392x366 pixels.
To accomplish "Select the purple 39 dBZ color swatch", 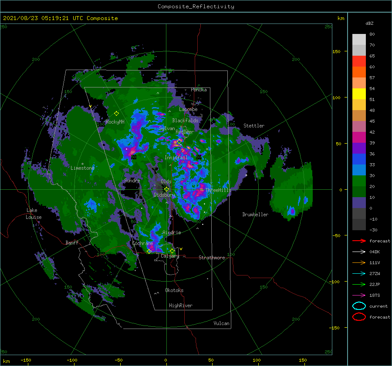I will pyautogui.click(x=359, y=148).
